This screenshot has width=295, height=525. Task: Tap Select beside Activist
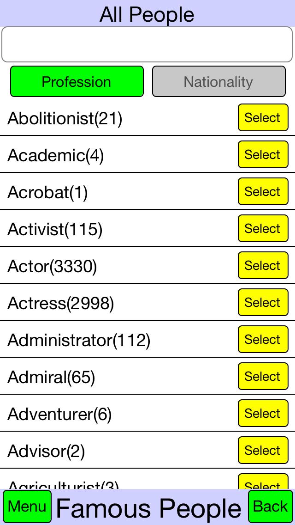(x=263, y=229)
